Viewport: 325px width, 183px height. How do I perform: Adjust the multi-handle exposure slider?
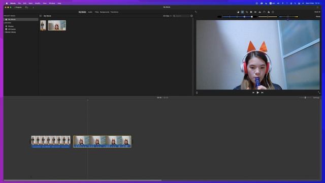237,17
